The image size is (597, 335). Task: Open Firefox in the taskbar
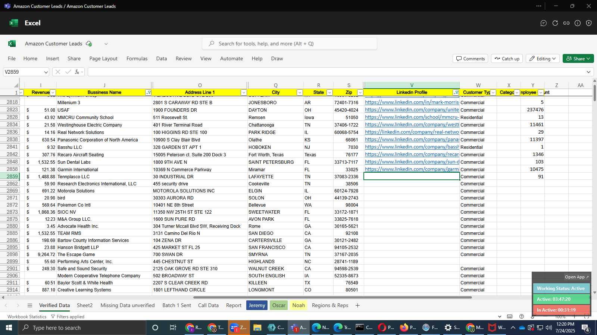[x=409, y=328]
